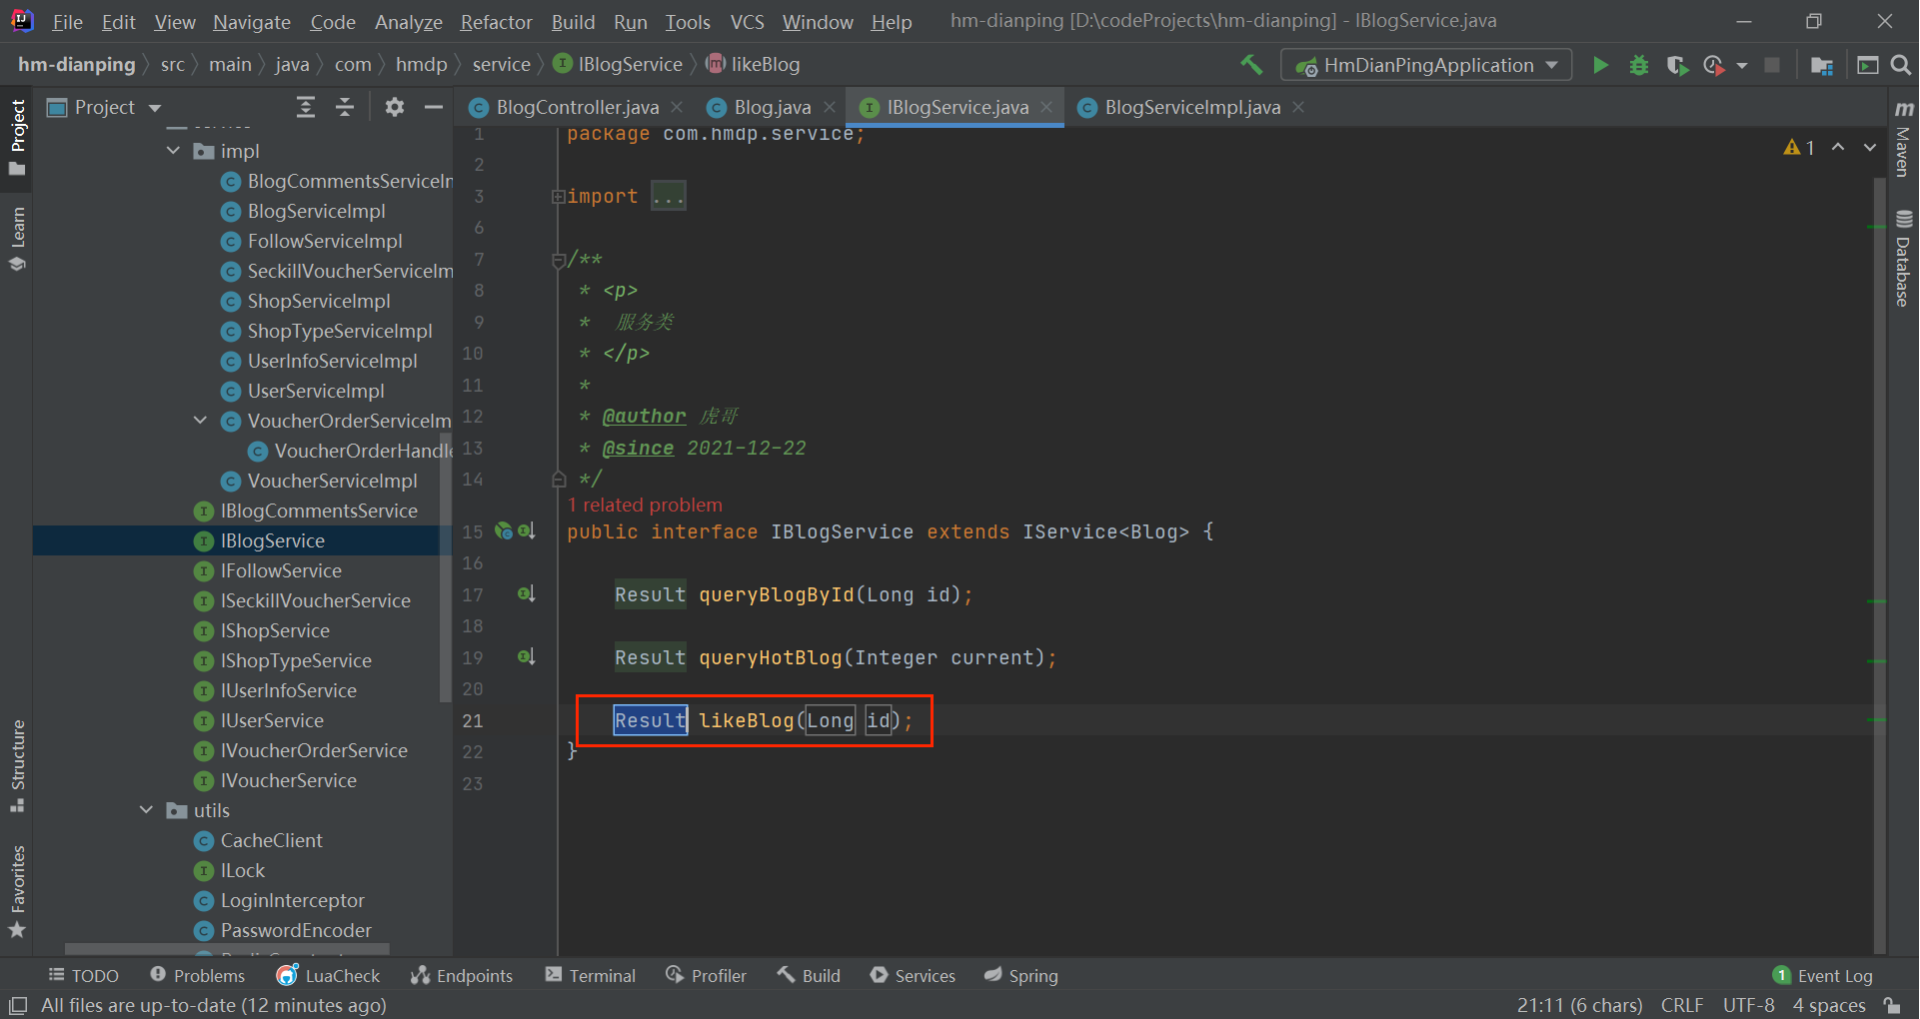Viewport: 1920px width, 1019px height.
Task: Click the warning count indicator in editor
Action: pyautogui.click(x=1799, y=147)
